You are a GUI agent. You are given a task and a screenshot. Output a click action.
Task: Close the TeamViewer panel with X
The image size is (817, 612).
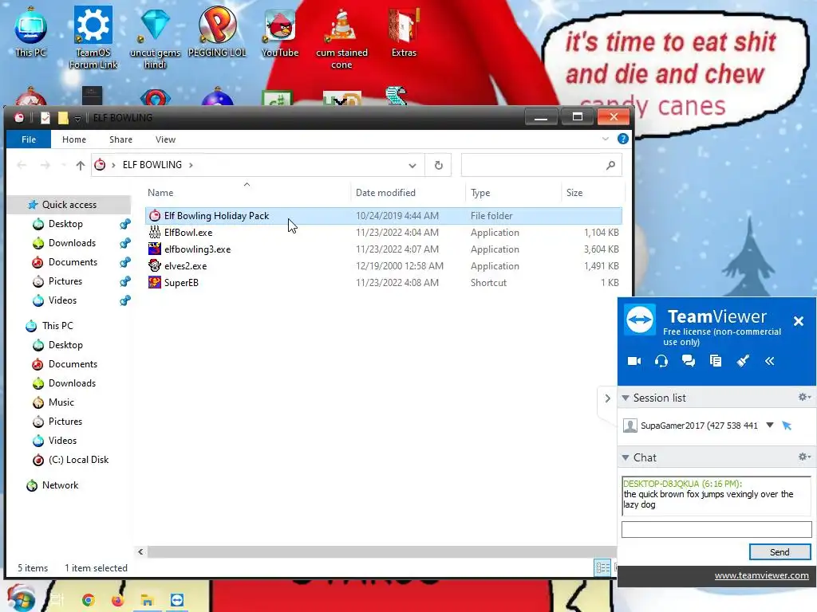(x=798, y=321)
